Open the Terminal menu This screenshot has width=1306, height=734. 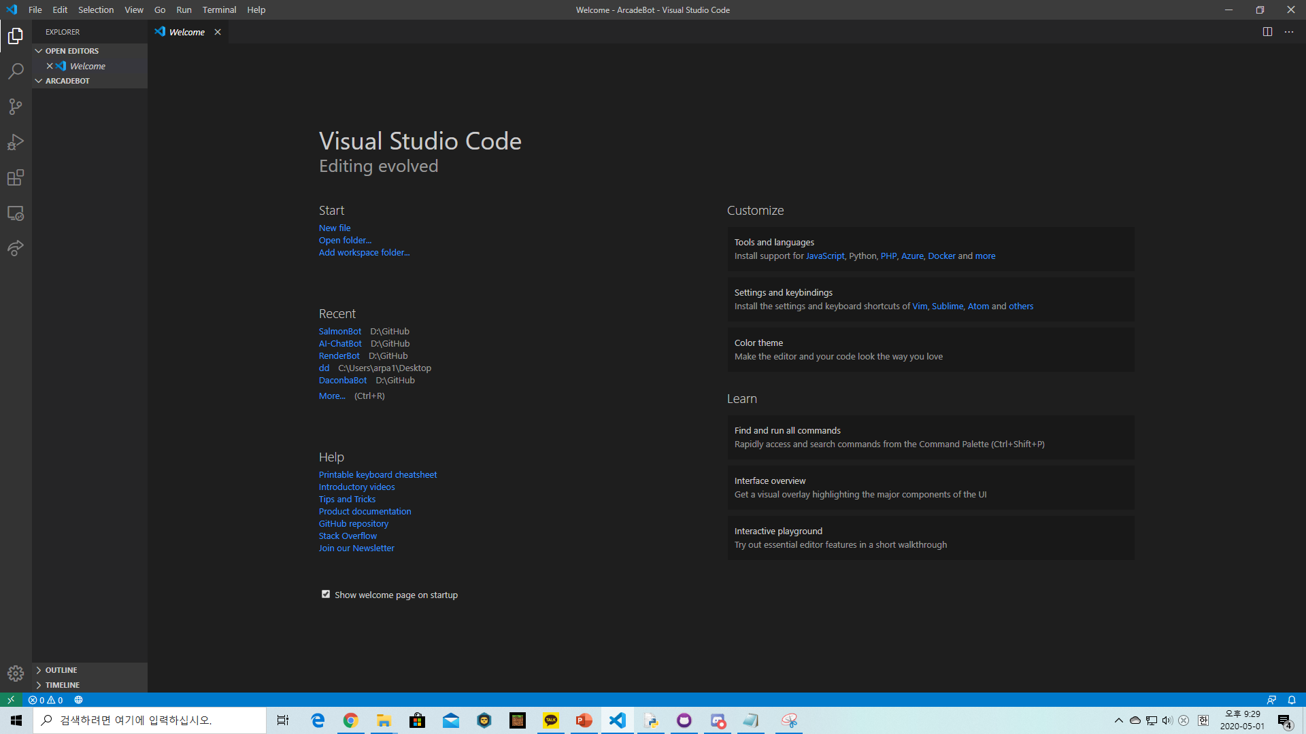point(219,10)
